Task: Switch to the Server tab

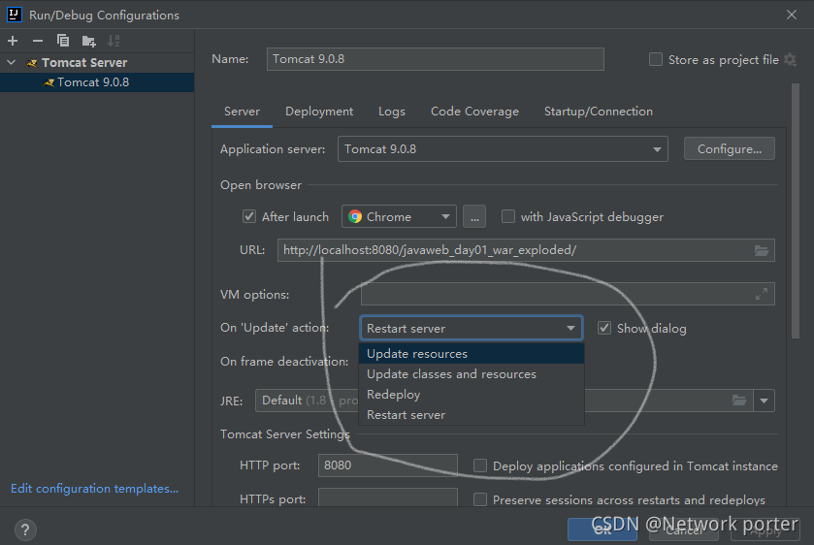Action: [x=242, y=112]
